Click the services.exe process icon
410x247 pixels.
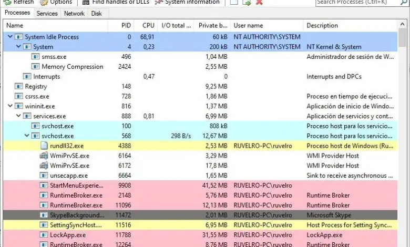[x=27, y=116]
